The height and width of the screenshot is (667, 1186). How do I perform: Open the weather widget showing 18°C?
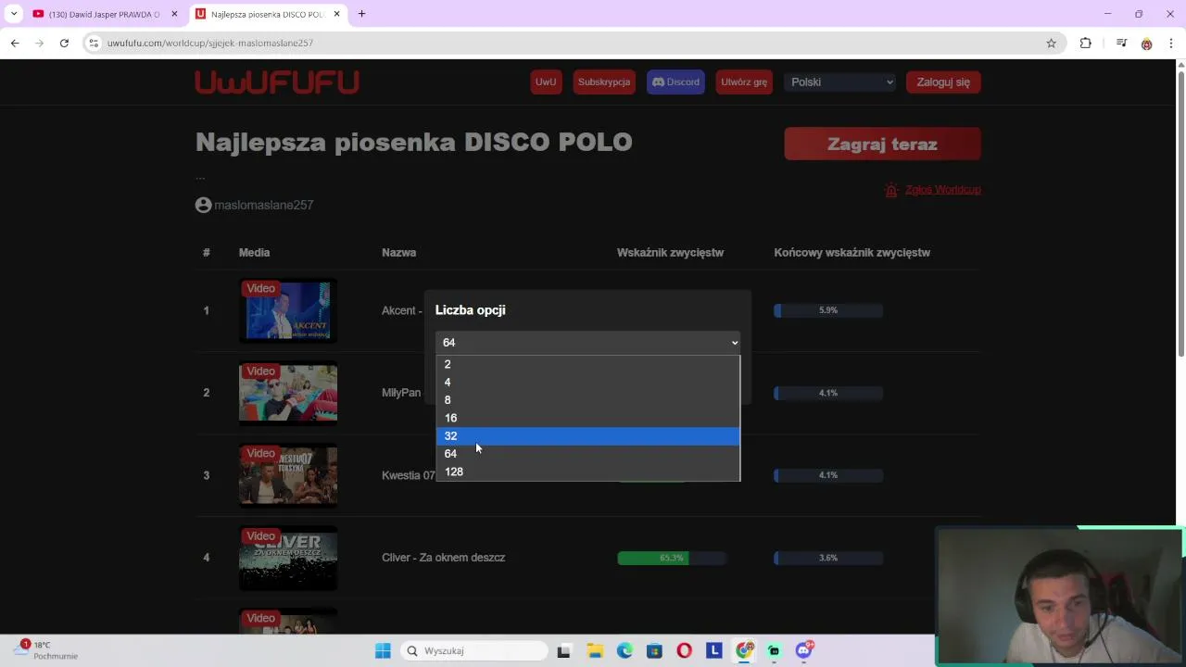(46, 650)
